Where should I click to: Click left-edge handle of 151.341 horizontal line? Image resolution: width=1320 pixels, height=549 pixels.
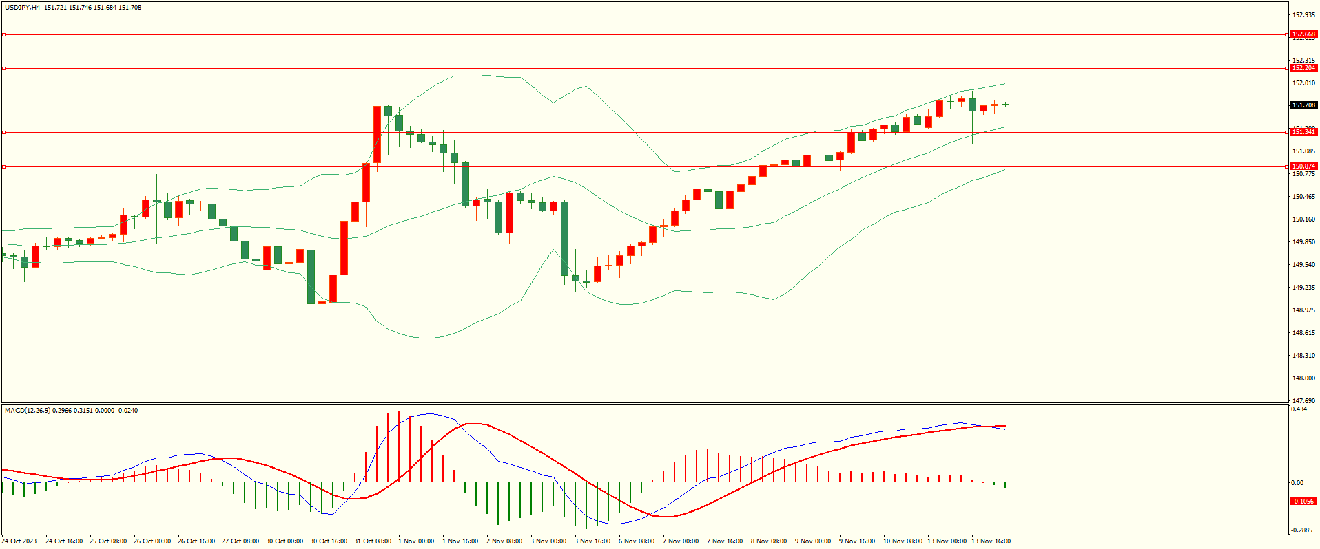(x=3, y=132)
